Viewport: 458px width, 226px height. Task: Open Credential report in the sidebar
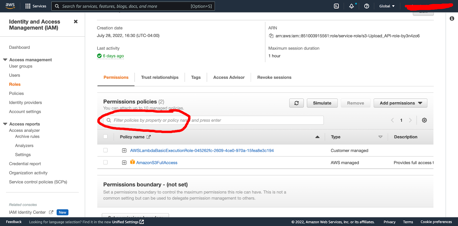(25, 164)
